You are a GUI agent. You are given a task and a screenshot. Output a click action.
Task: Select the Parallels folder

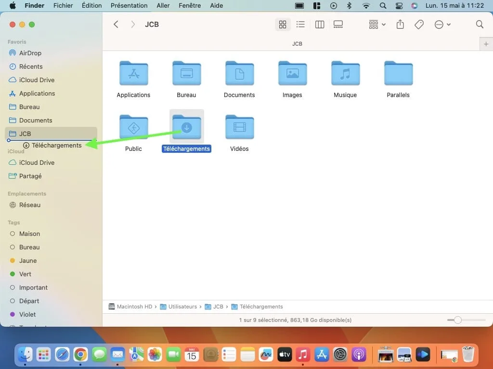point(398,73)
